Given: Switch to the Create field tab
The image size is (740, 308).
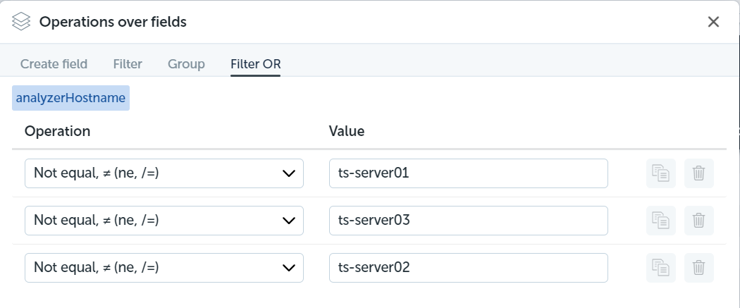Looking at the screenshot, I should [x=54, y=63].
